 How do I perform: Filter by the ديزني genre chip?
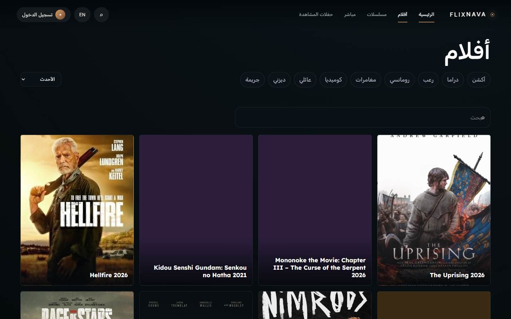[279, 80]
